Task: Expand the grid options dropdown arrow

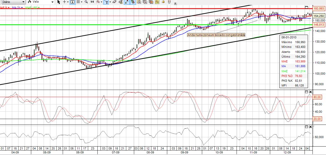Action: click(81, 2)
